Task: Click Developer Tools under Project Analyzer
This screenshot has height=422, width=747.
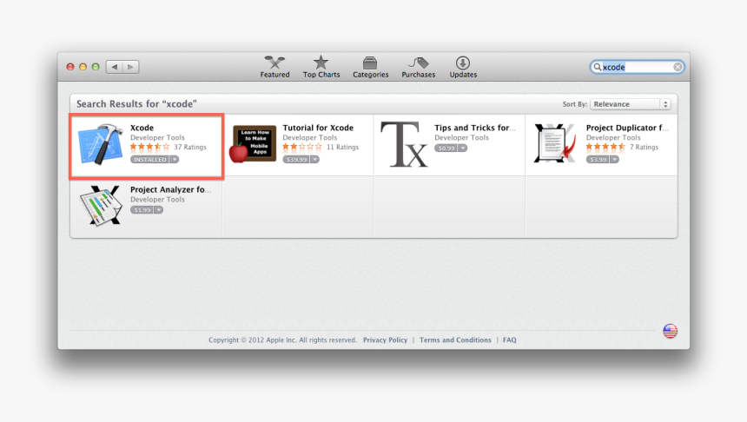Action: pos(157,200)
